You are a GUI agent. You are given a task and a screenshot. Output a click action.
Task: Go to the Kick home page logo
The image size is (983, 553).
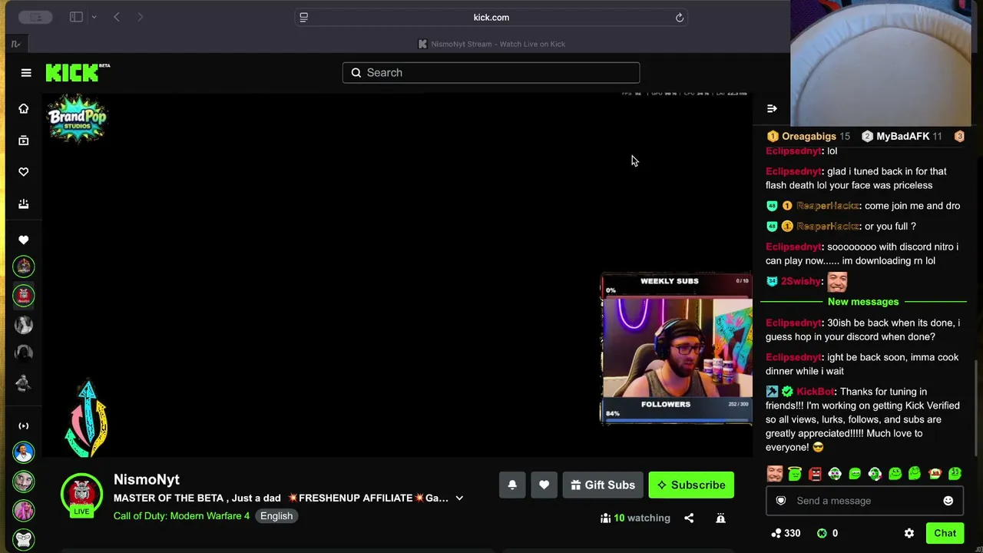coord(78,72)
